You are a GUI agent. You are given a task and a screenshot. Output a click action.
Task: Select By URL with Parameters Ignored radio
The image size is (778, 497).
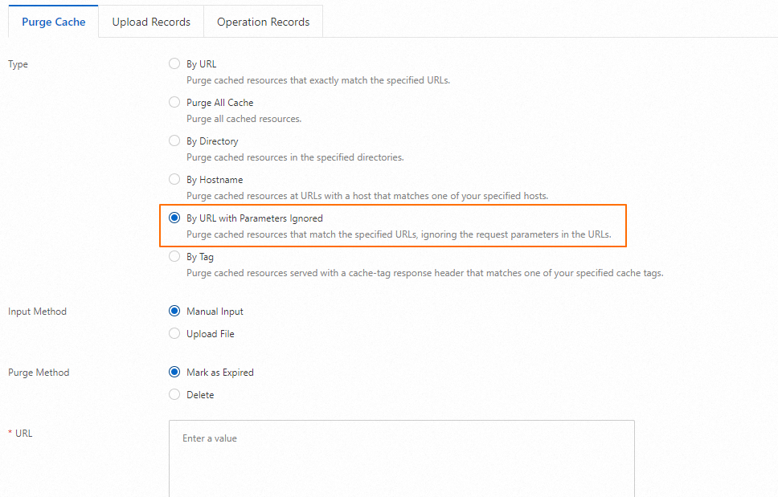[174, 218]
